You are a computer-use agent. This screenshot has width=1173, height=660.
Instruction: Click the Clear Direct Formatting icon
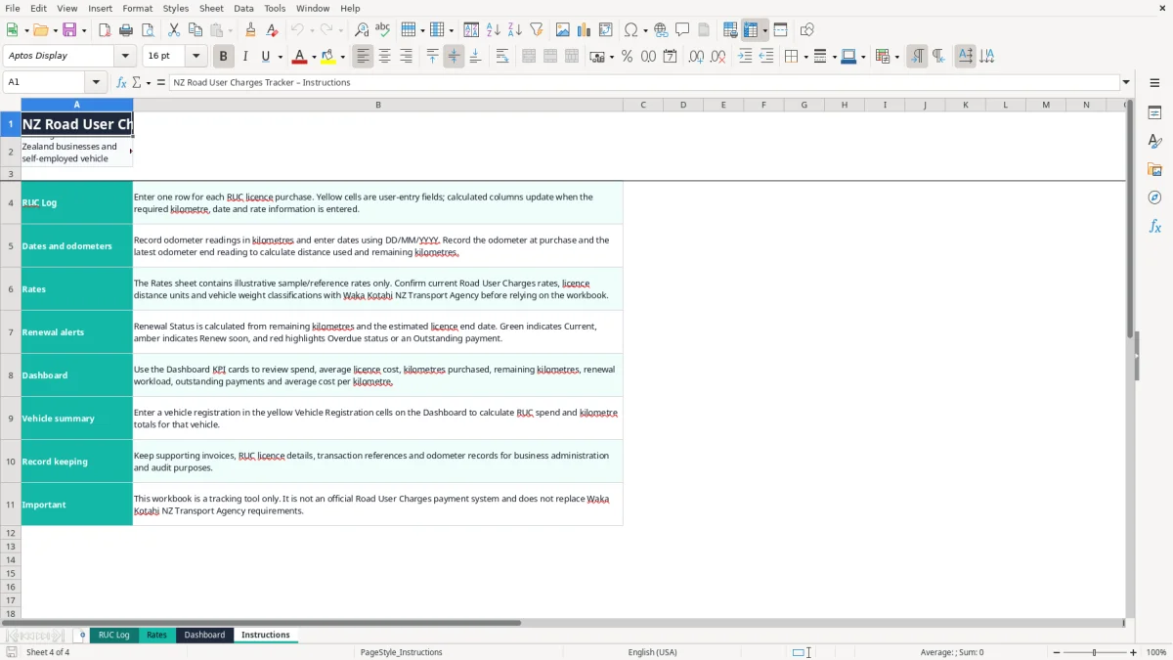272,30
